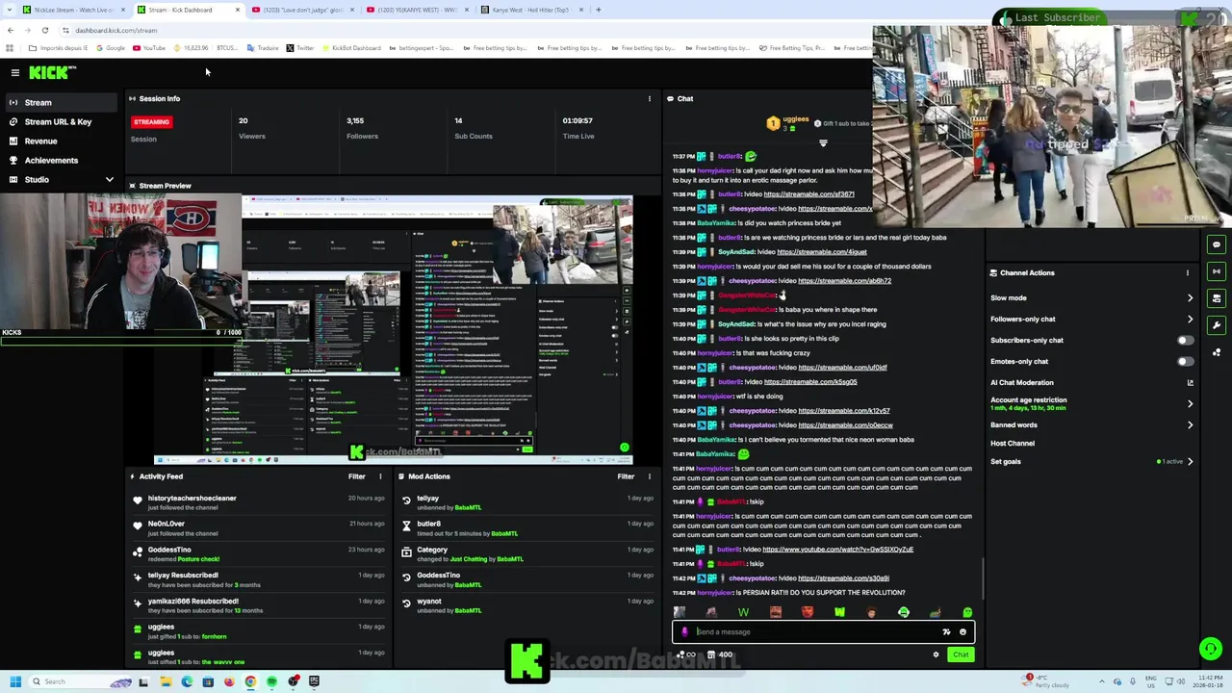Screen dimensions: 1232x693
Task: Toggle the Channel Actions icon in right rail
Action: tap(1217, 298)
